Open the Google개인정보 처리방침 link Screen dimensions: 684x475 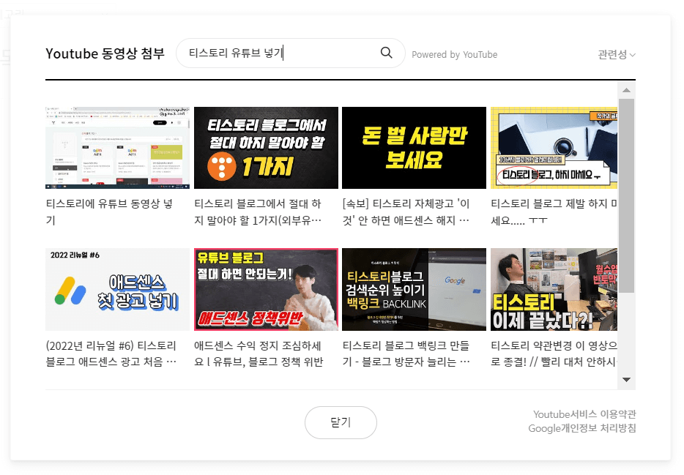click(584, 429)
